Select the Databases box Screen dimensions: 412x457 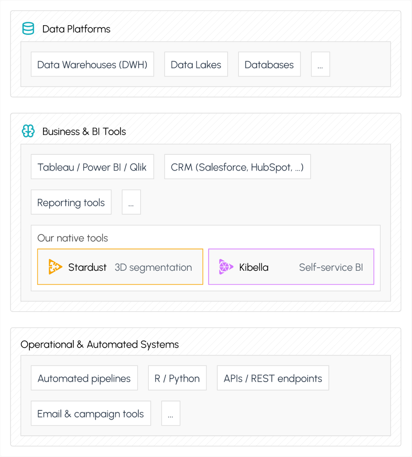click(269, 64)
